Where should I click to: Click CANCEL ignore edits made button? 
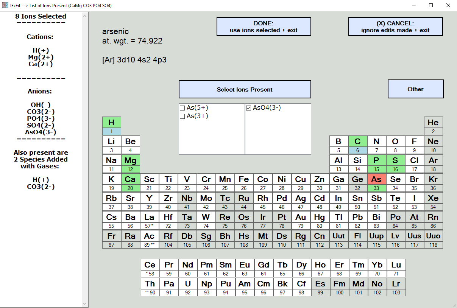click(395, 26)
